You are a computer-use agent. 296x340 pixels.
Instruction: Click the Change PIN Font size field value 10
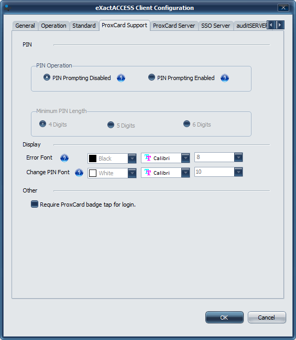[214, 172]
